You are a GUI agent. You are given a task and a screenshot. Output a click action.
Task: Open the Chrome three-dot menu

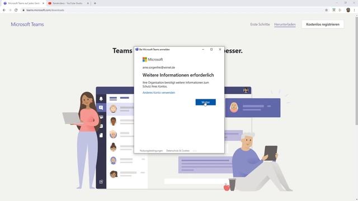tap(355, 10)
